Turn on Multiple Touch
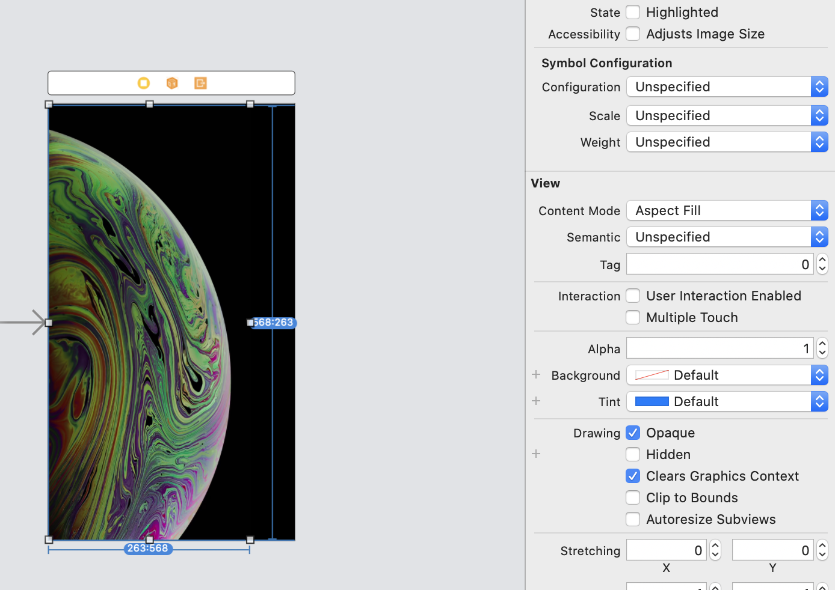This screenshot has width=835, height=590. click(x=633, y=317)
